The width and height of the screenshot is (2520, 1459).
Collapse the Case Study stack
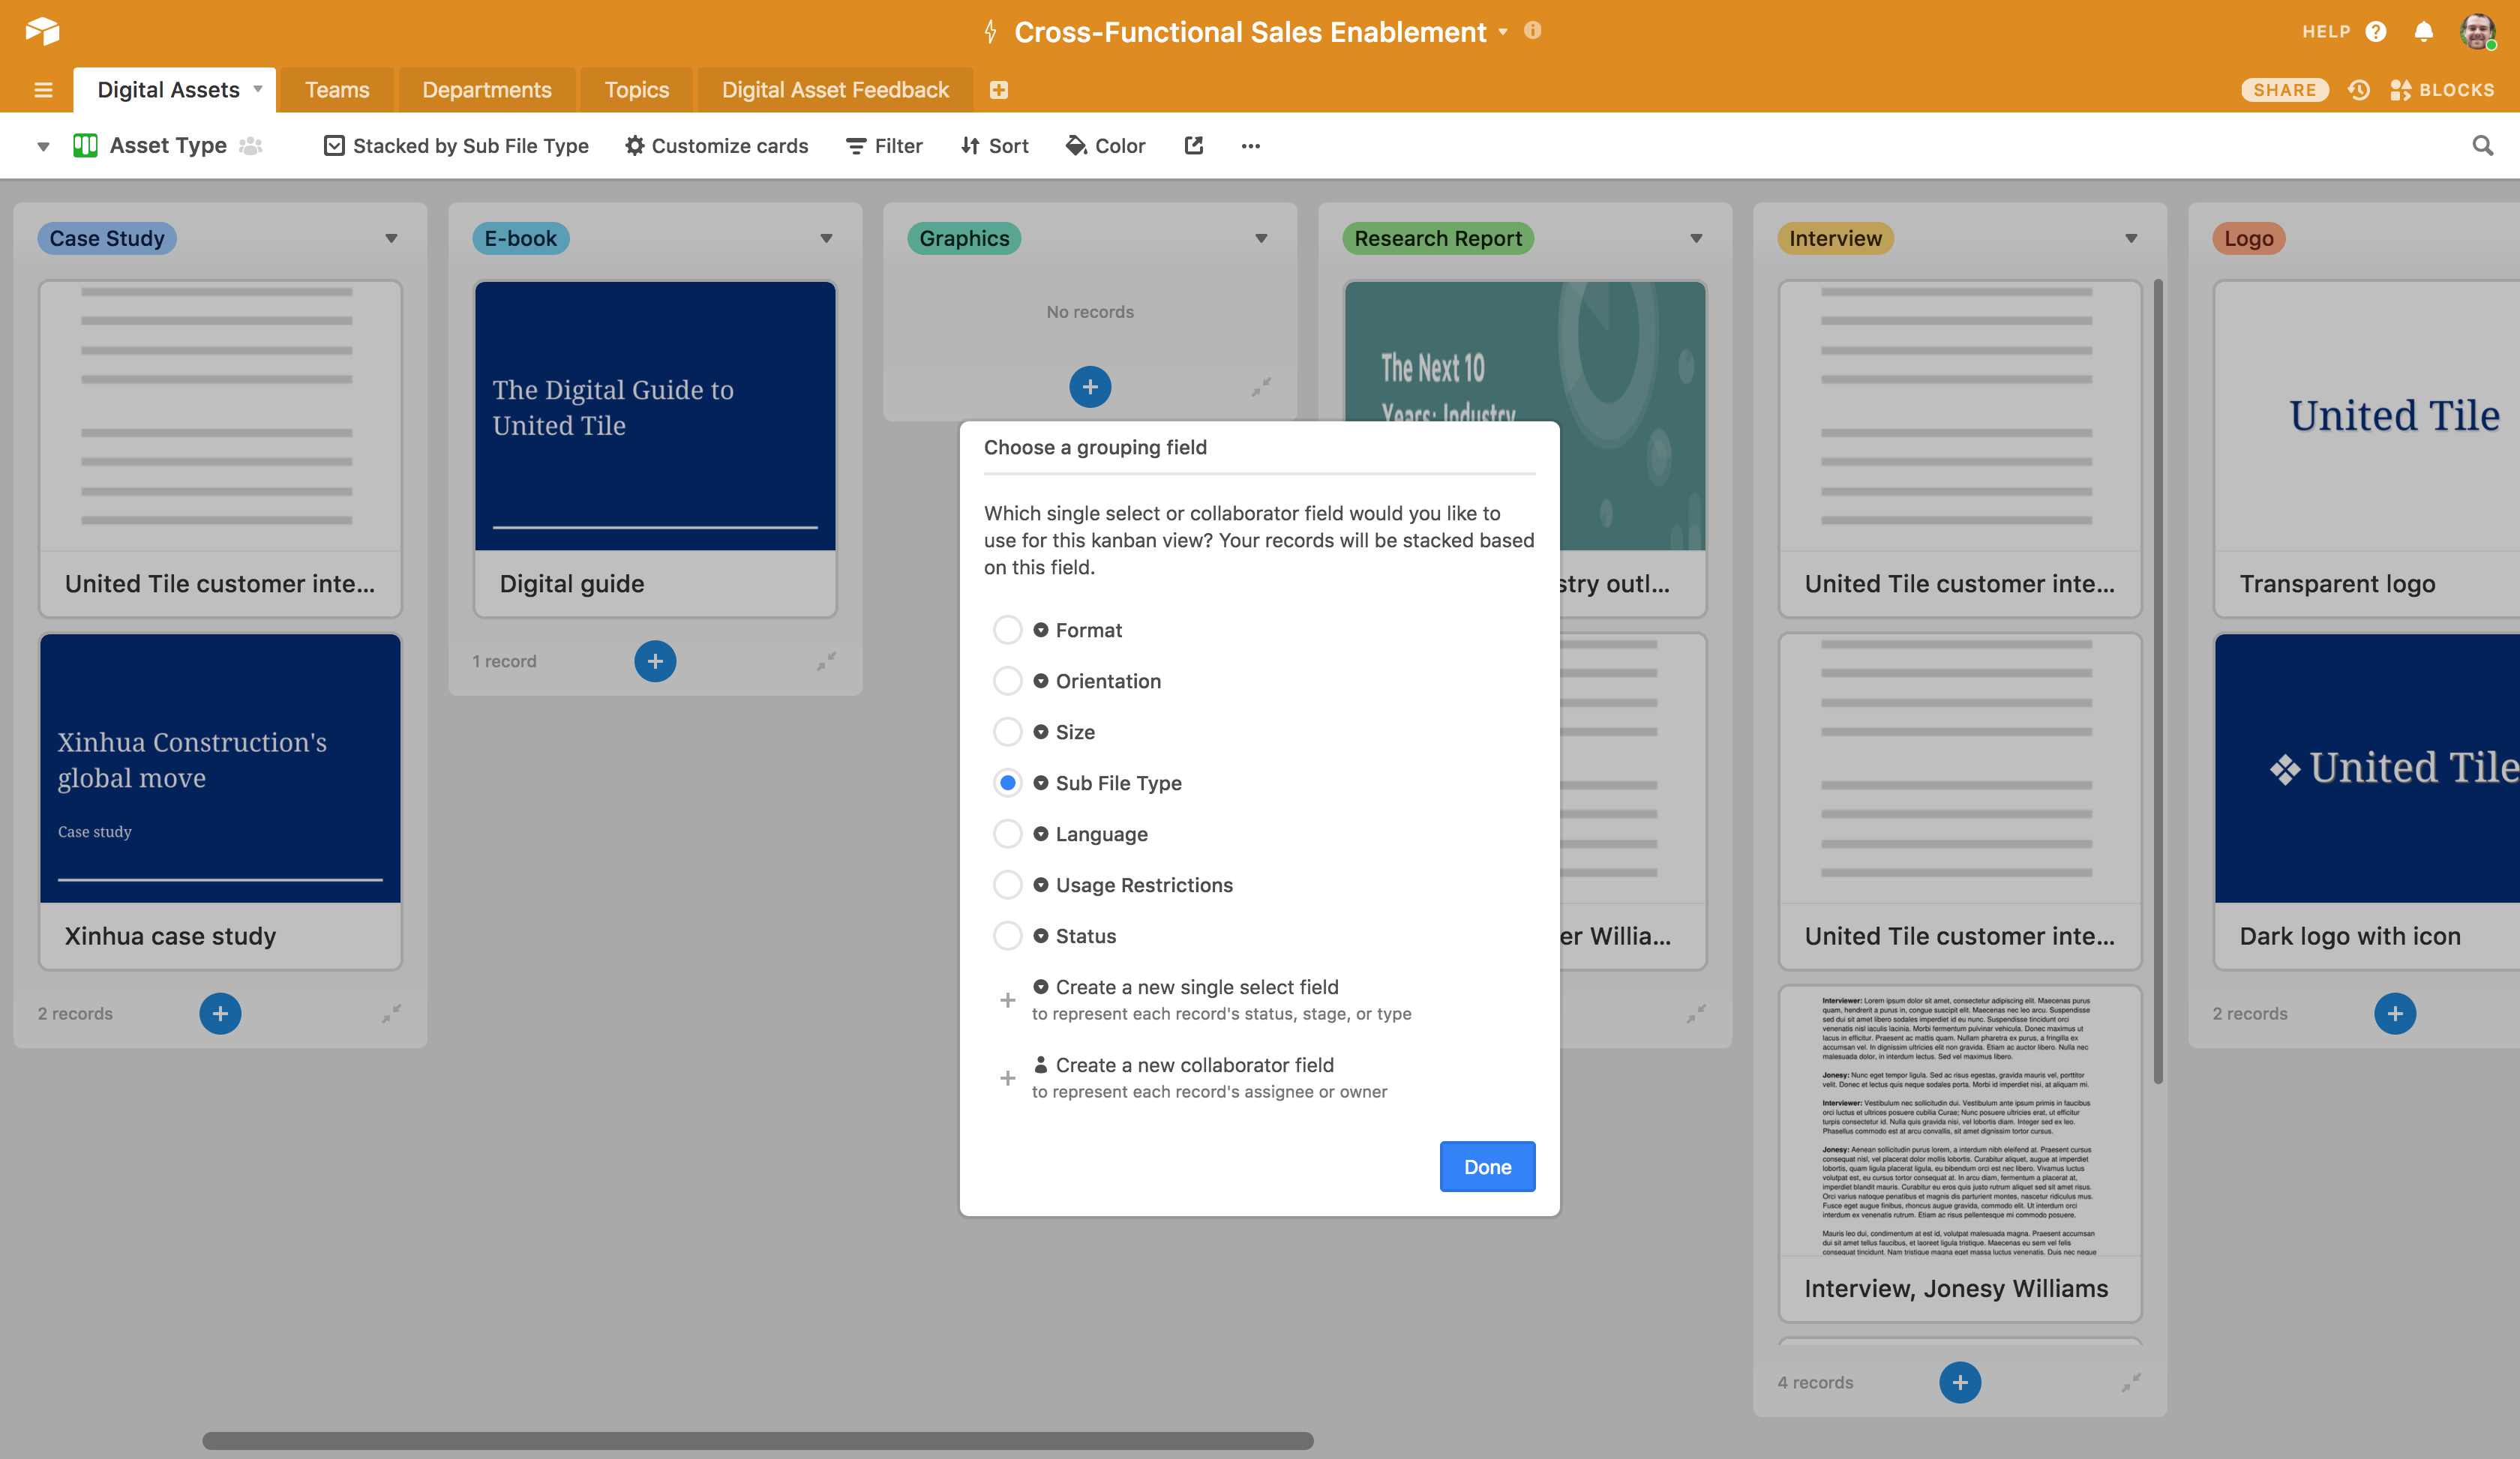tap(391, 1014)
